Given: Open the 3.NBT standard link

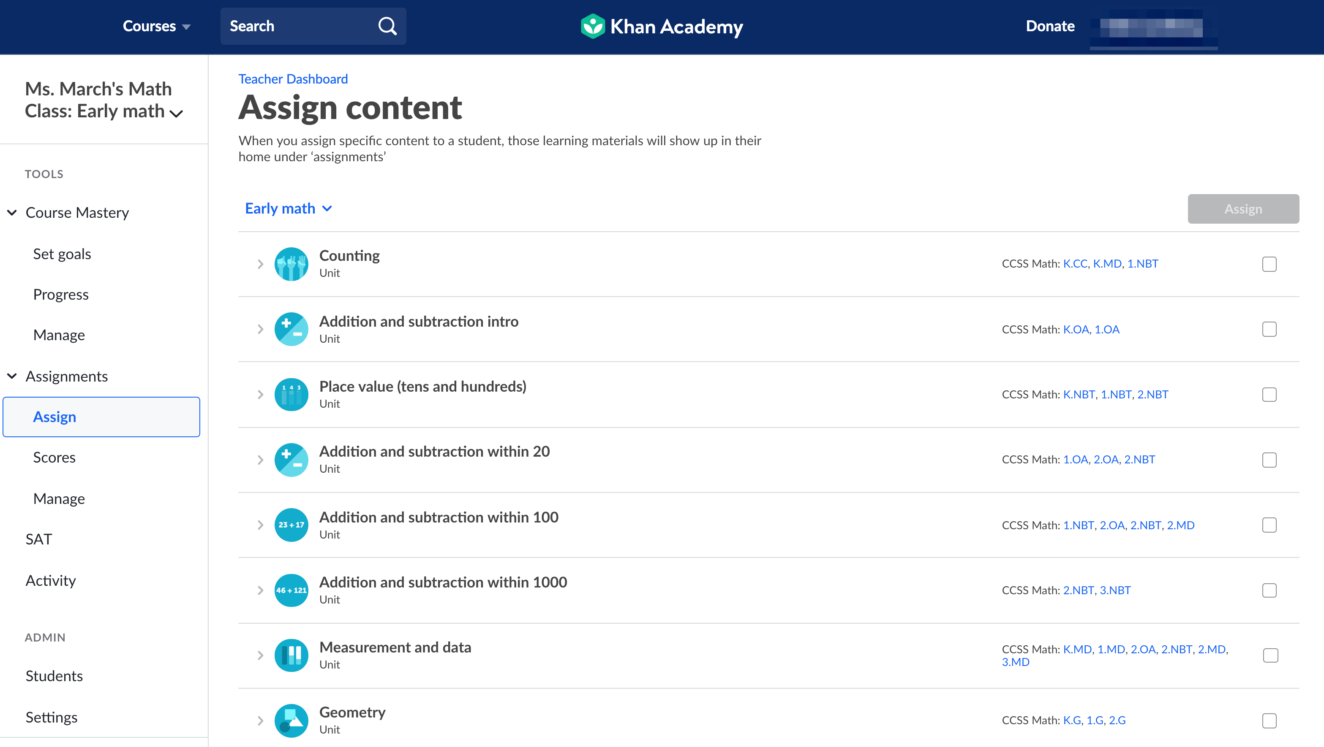Looking at the screenshot, I should 1115,590.
